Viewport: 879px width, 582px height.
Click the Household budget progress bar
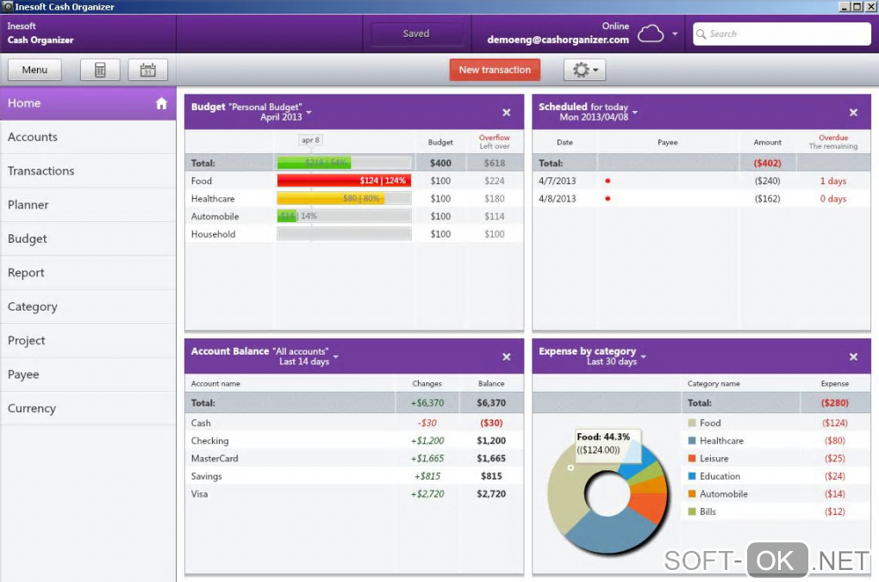(x=344, y=234)
